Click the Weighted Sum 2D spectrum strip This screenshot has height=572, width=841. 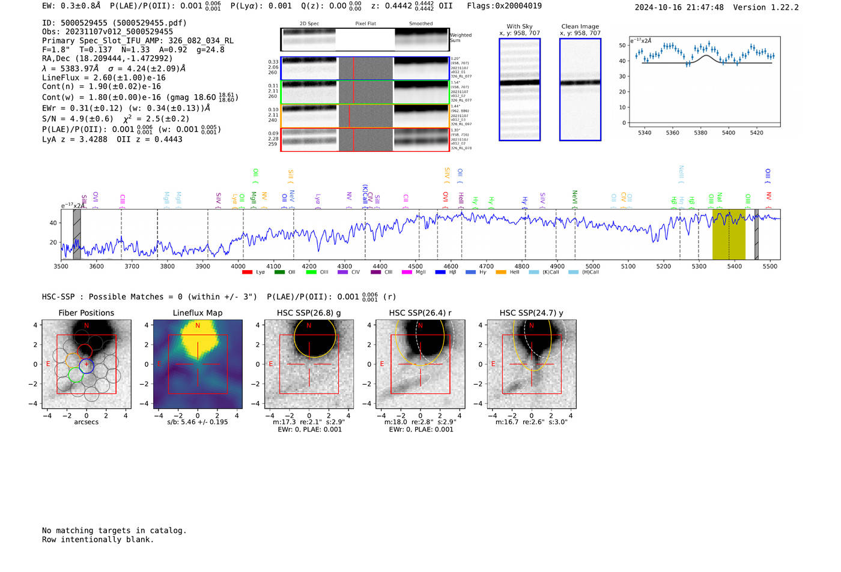[365, 40]
